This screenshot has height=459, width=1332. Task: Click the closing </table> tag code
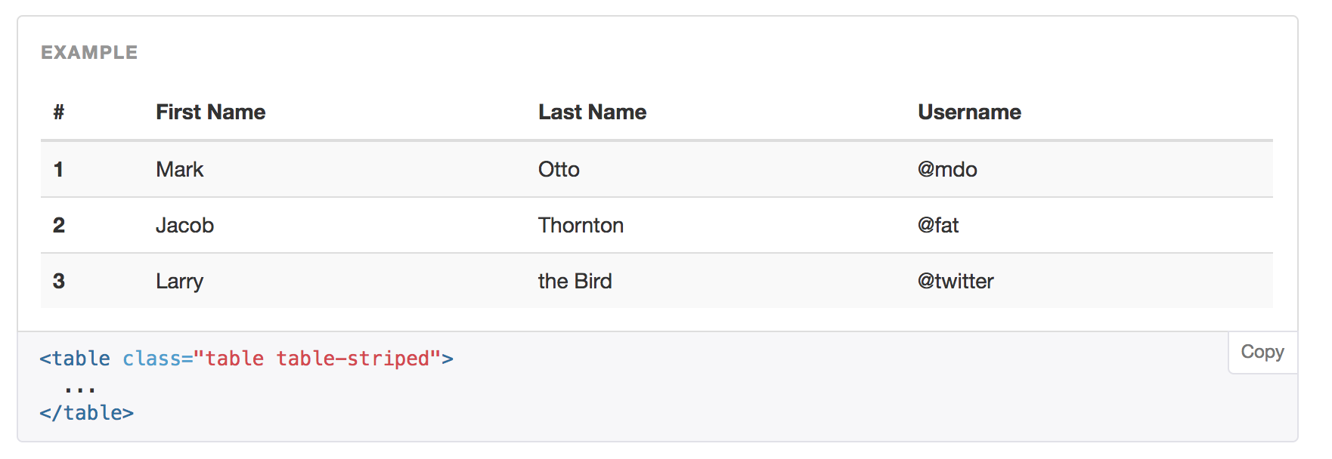pyautogui.click(x=87, y=413)
